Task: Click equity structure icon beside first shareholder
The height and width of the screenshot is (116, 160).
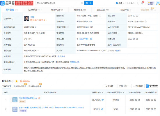Action: (39, 98)
